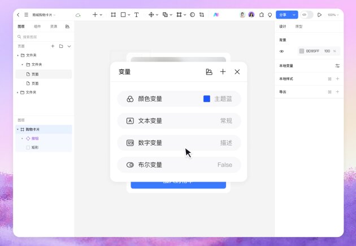Open dropdown arrow next to vector nodes tool
Screen dimensions: 356x246
point(185,15)
